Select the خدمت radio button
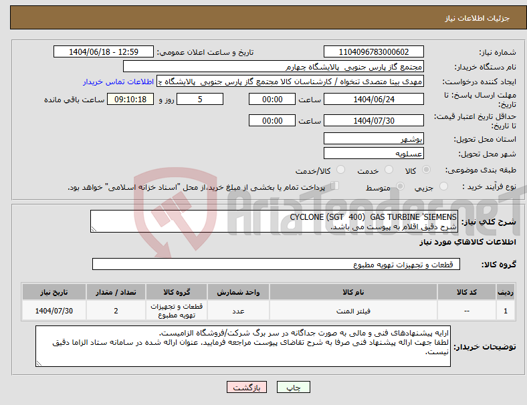527x405 pixels. pos(389,170)
